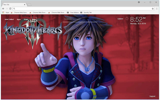Maximize the Chrome window

tap(150, 2)
